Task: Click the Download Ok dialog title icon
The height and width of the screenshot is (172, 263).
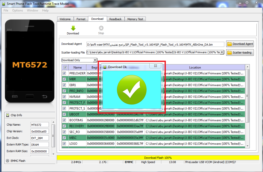Action: (x=105, y=67)
